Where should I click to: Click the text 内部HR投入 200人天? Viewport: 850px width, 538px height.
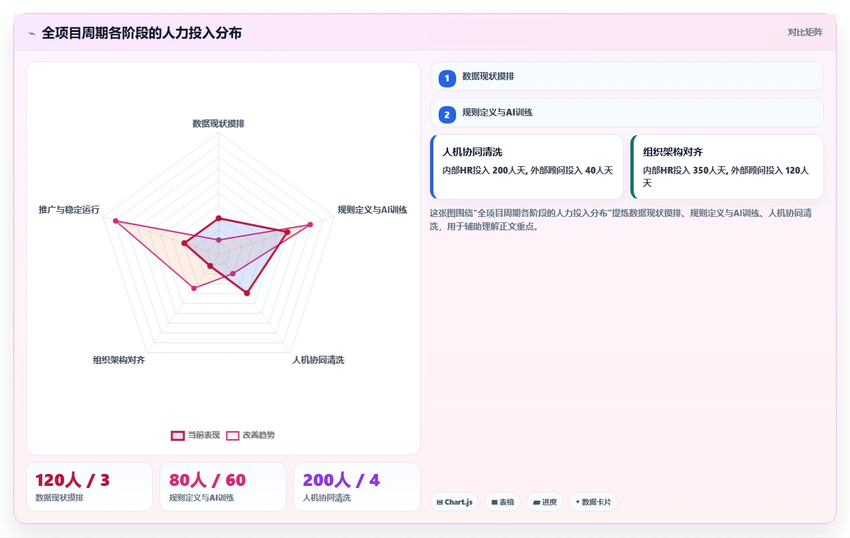click(483, 170)
